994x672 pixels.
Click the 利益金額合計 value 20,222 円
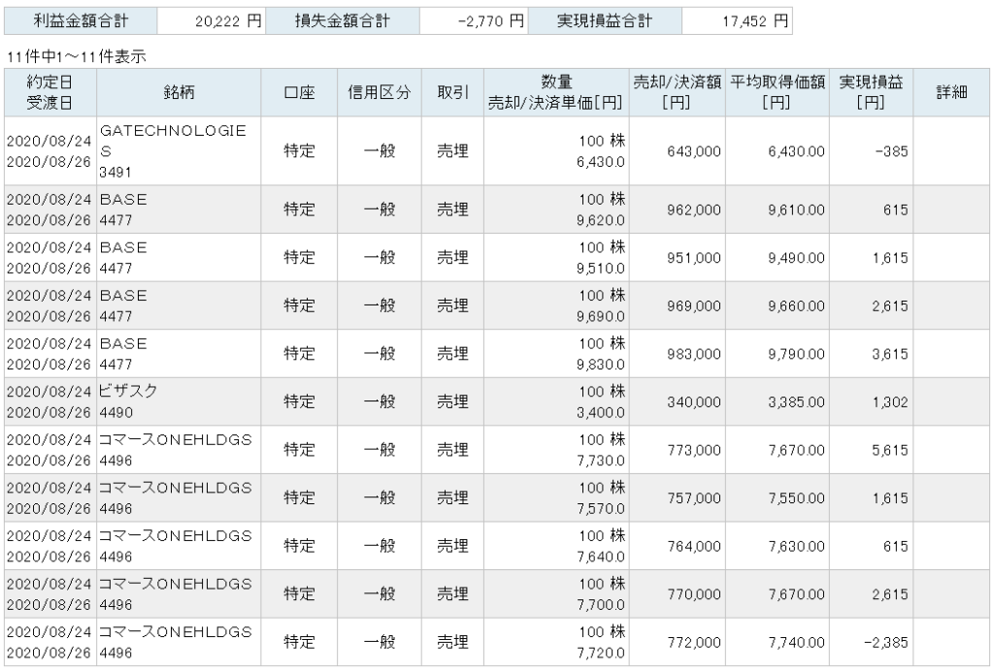click(228, 21)
